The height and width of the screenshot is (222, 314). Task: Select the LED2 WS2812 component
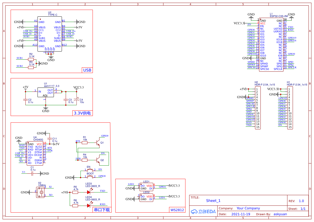coord(146,198)
